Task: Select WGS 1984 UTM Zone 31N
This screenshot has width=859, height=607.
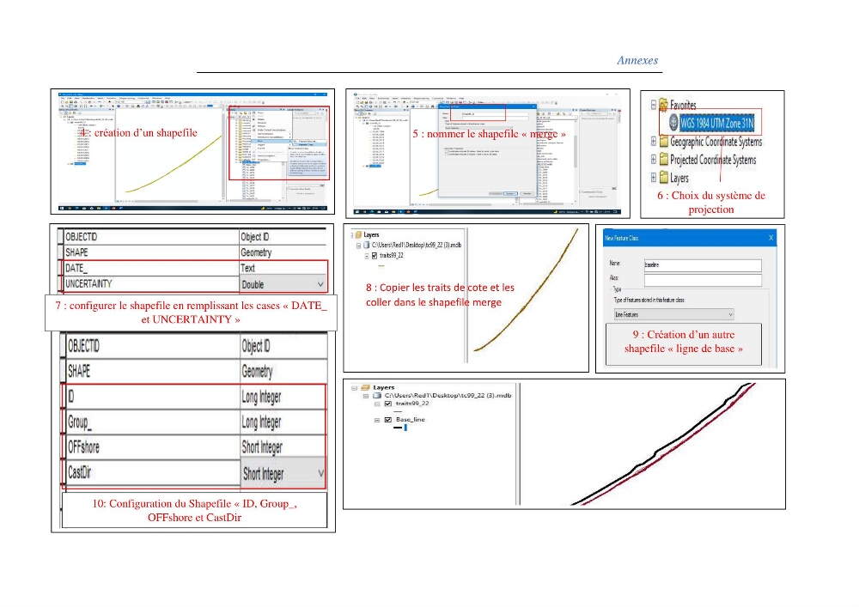Action: (x=716, y=123)
